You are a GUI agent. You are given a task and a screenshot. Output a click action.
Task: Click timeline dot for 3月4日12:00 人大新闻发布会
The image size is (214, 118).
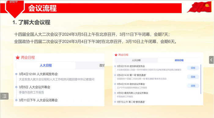tap(17, 74)
